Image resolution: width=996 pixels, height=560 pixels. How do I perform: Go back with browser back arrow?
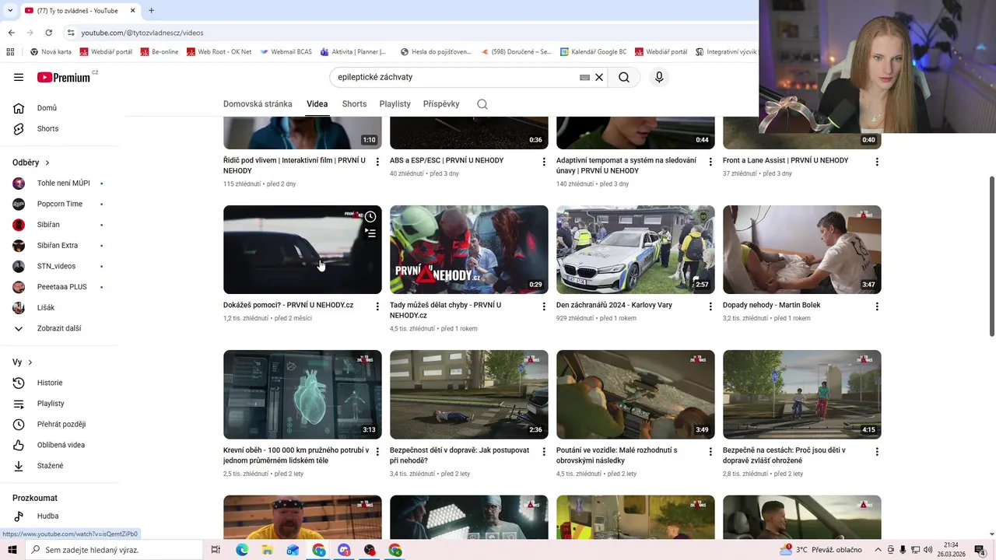coord(11,33)
